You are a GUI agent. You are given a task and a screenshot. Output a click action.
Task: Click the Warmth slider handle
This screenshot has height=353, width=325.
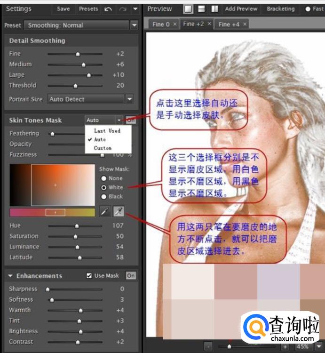pos(80,311)
